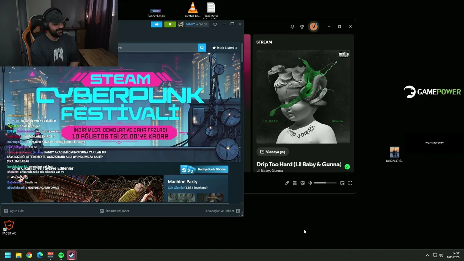Viewport: 464px width, 261px height.
Task: Open the taskbar clock and date
Action: click(x=453, y=255)
